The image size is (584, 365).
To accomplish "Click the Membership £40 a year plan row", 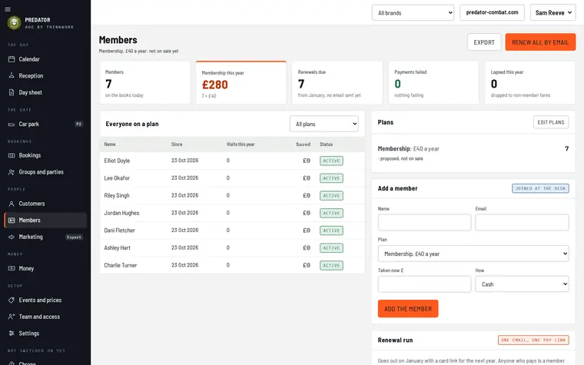I will (x=473, y=153).
